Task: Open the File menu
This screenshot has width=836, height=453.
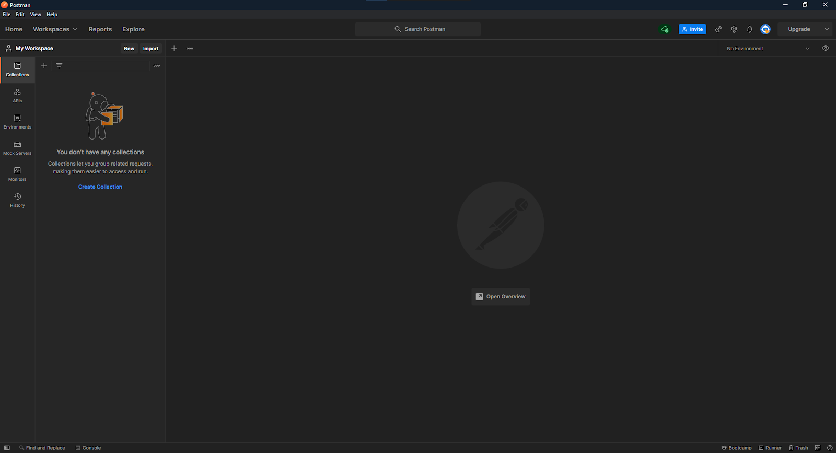Action: pos(6,15)
